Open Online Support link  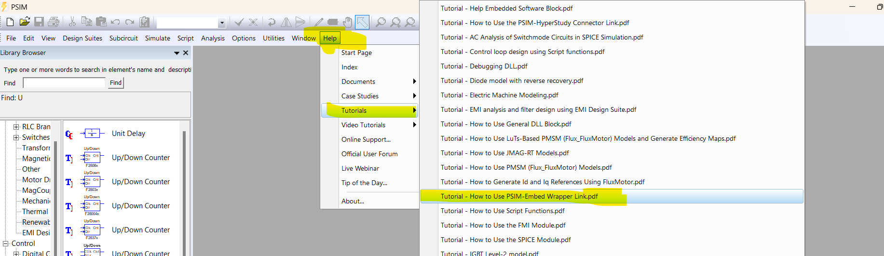(370, 139)
